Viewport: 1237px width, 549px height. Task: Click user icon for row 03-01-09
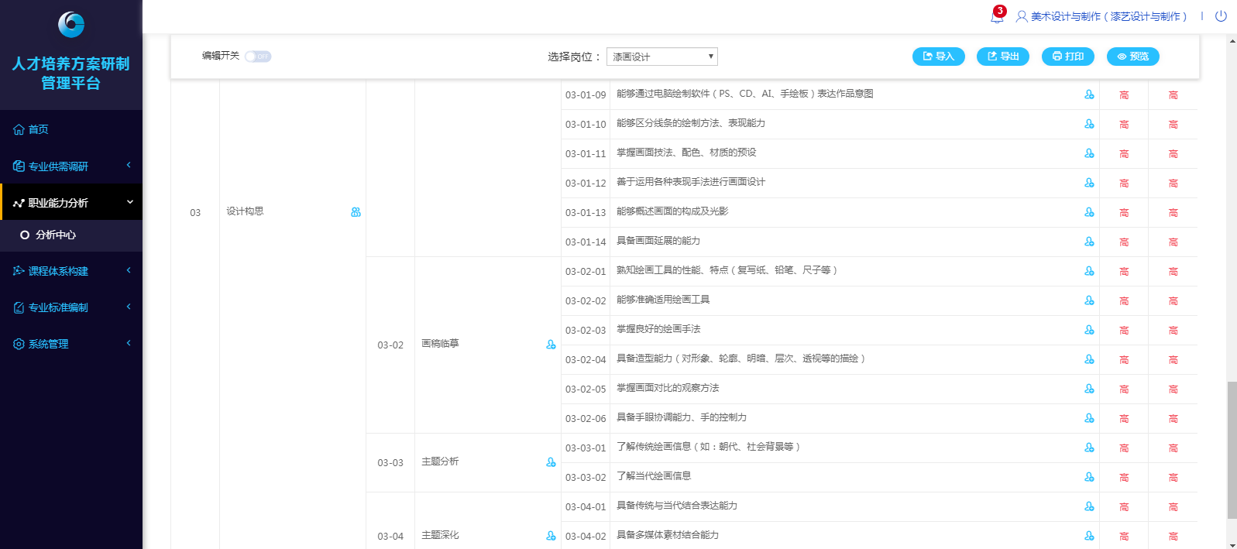[1089, 94]
